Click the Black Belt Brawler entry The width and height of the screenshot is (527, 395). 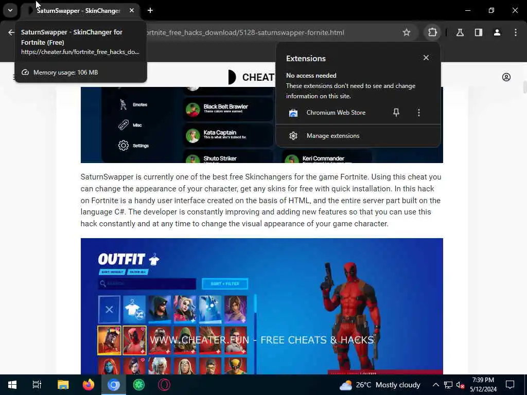227,109
